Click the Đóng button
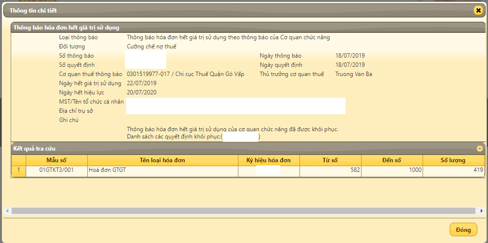The width and height of the screenshot is (488, 243). tap(463, 229)
